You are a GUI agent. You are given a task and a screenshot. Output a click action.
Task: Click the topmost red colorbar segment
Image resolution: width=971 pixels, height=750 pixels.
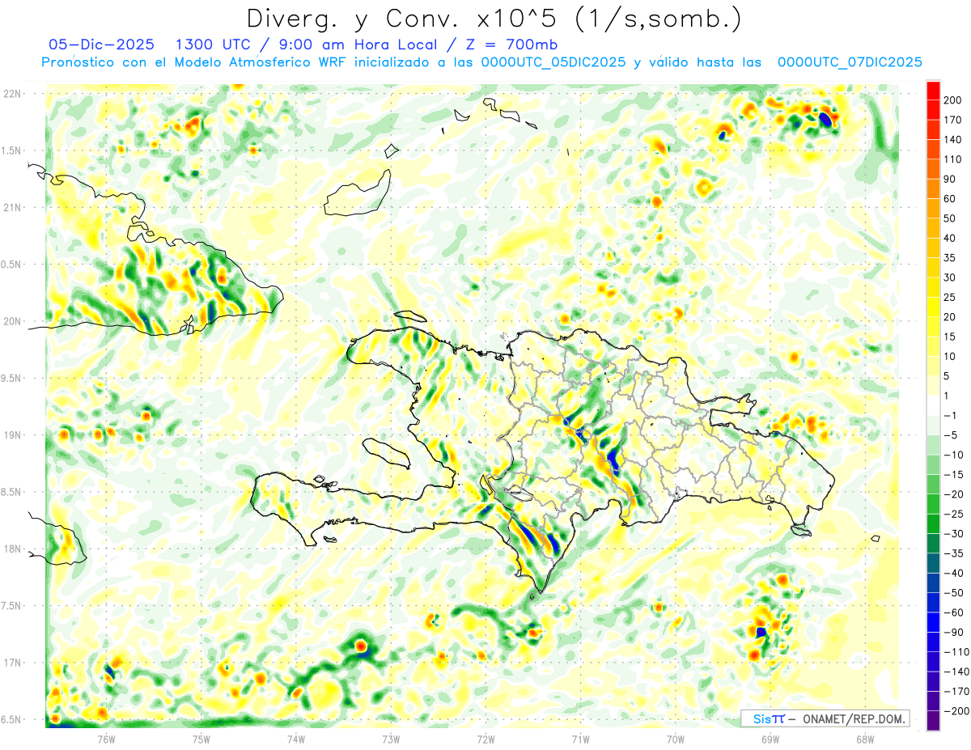(x=933, y=90)
